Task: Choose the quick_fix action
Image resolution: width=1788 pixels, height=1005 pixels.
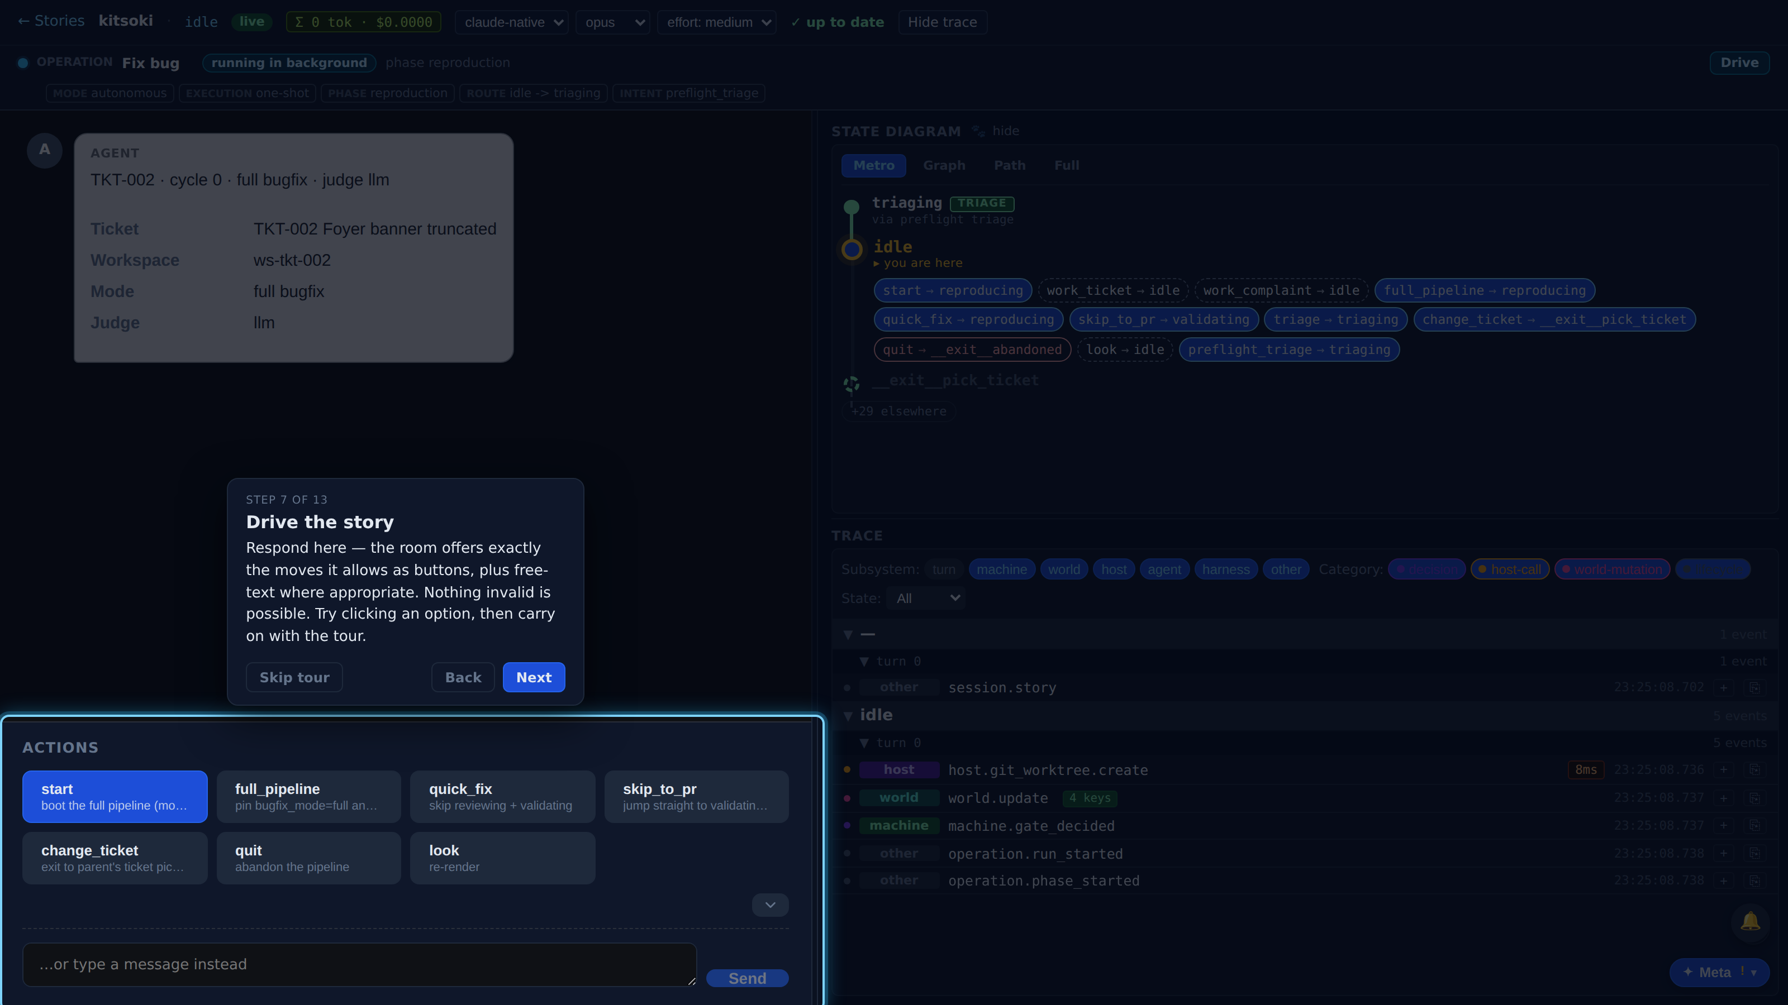Action: coord(502,797)
